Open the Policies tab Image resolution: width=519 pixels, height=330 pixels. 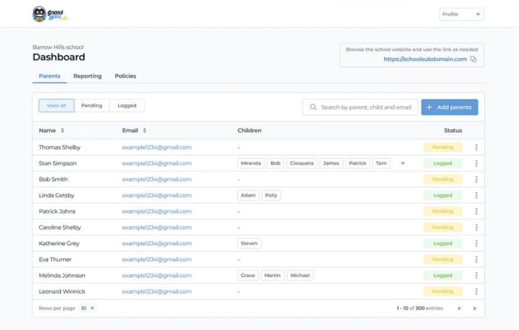pyautogui.click(x=125, y=76)
